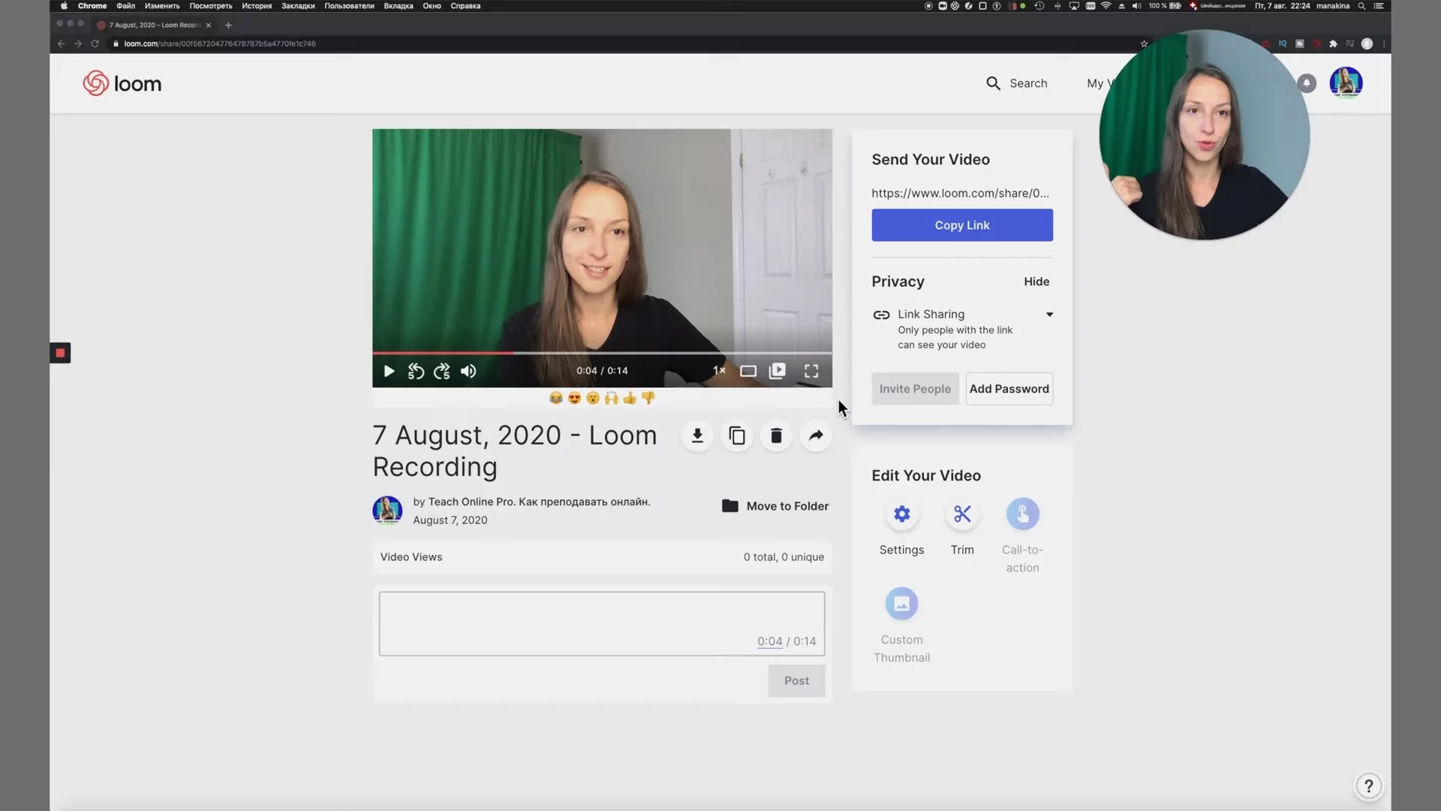Click the address bar URL
This screenshot has width=1441, height=811.
click(220, 44)
